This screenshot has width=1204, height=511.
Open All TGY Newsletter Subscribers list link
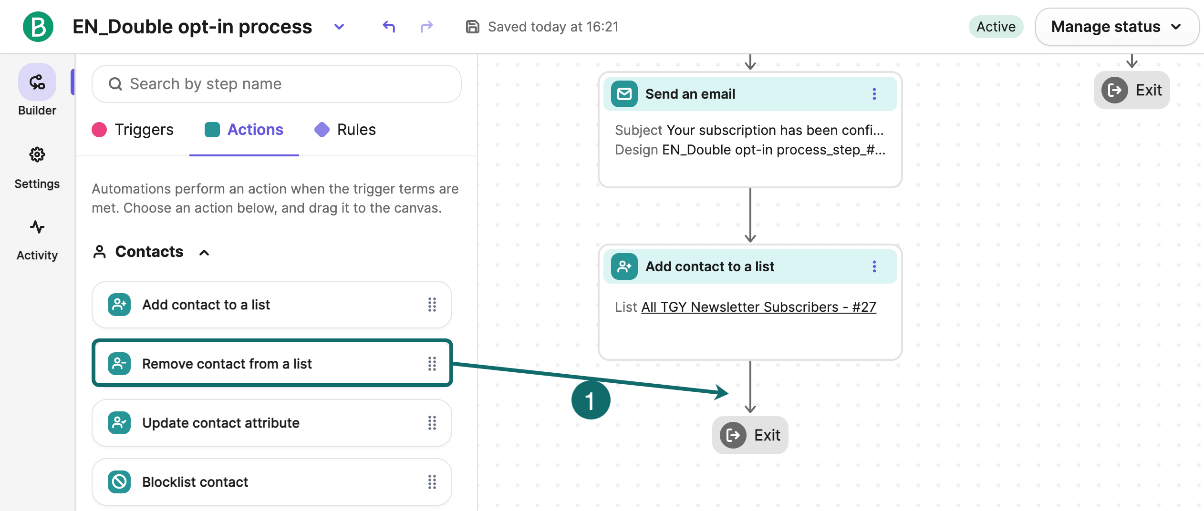(758, 307)
